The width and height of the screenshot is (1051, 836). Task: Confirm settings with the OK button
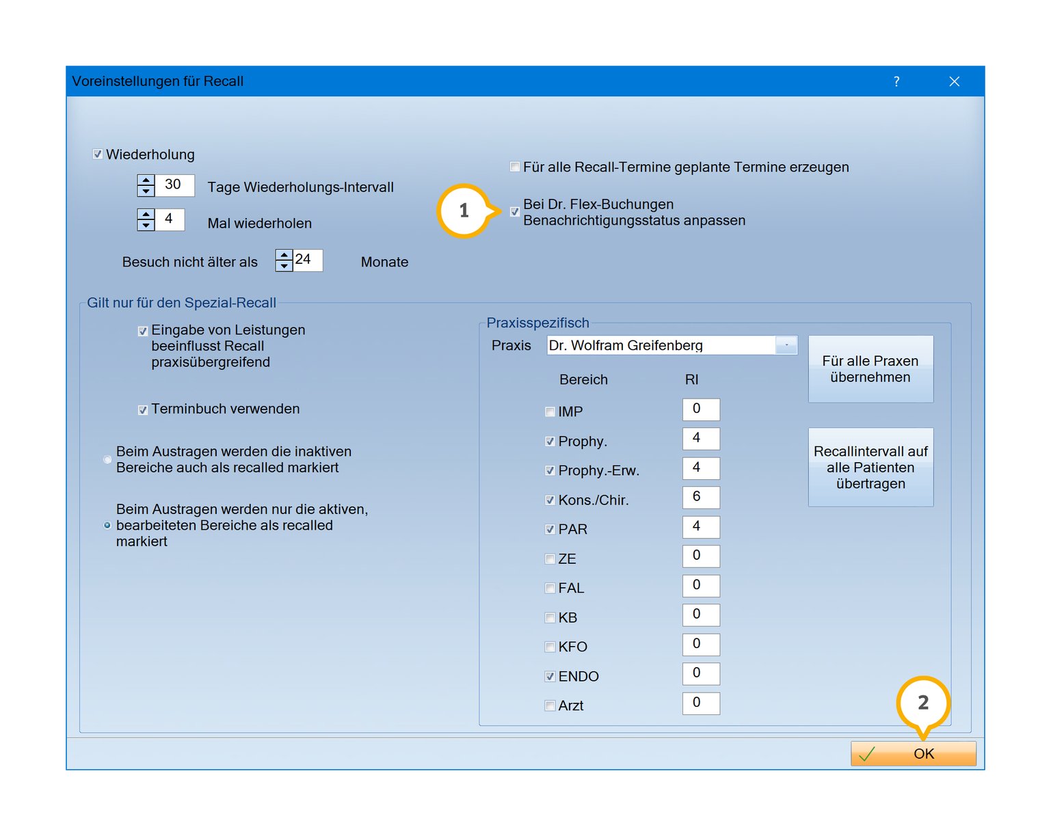(x=913, y=753)
